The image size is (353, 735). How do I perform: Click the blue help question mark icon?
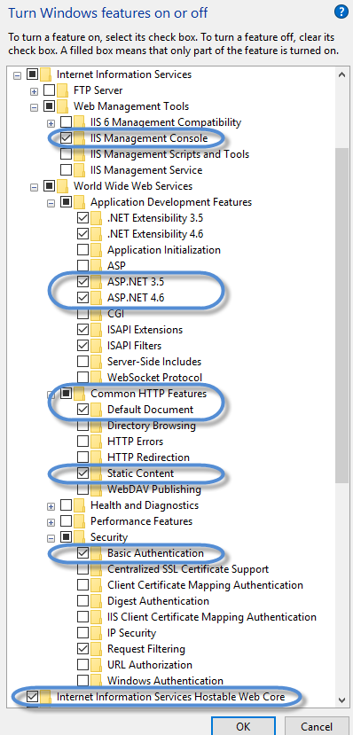coord(341,12)
